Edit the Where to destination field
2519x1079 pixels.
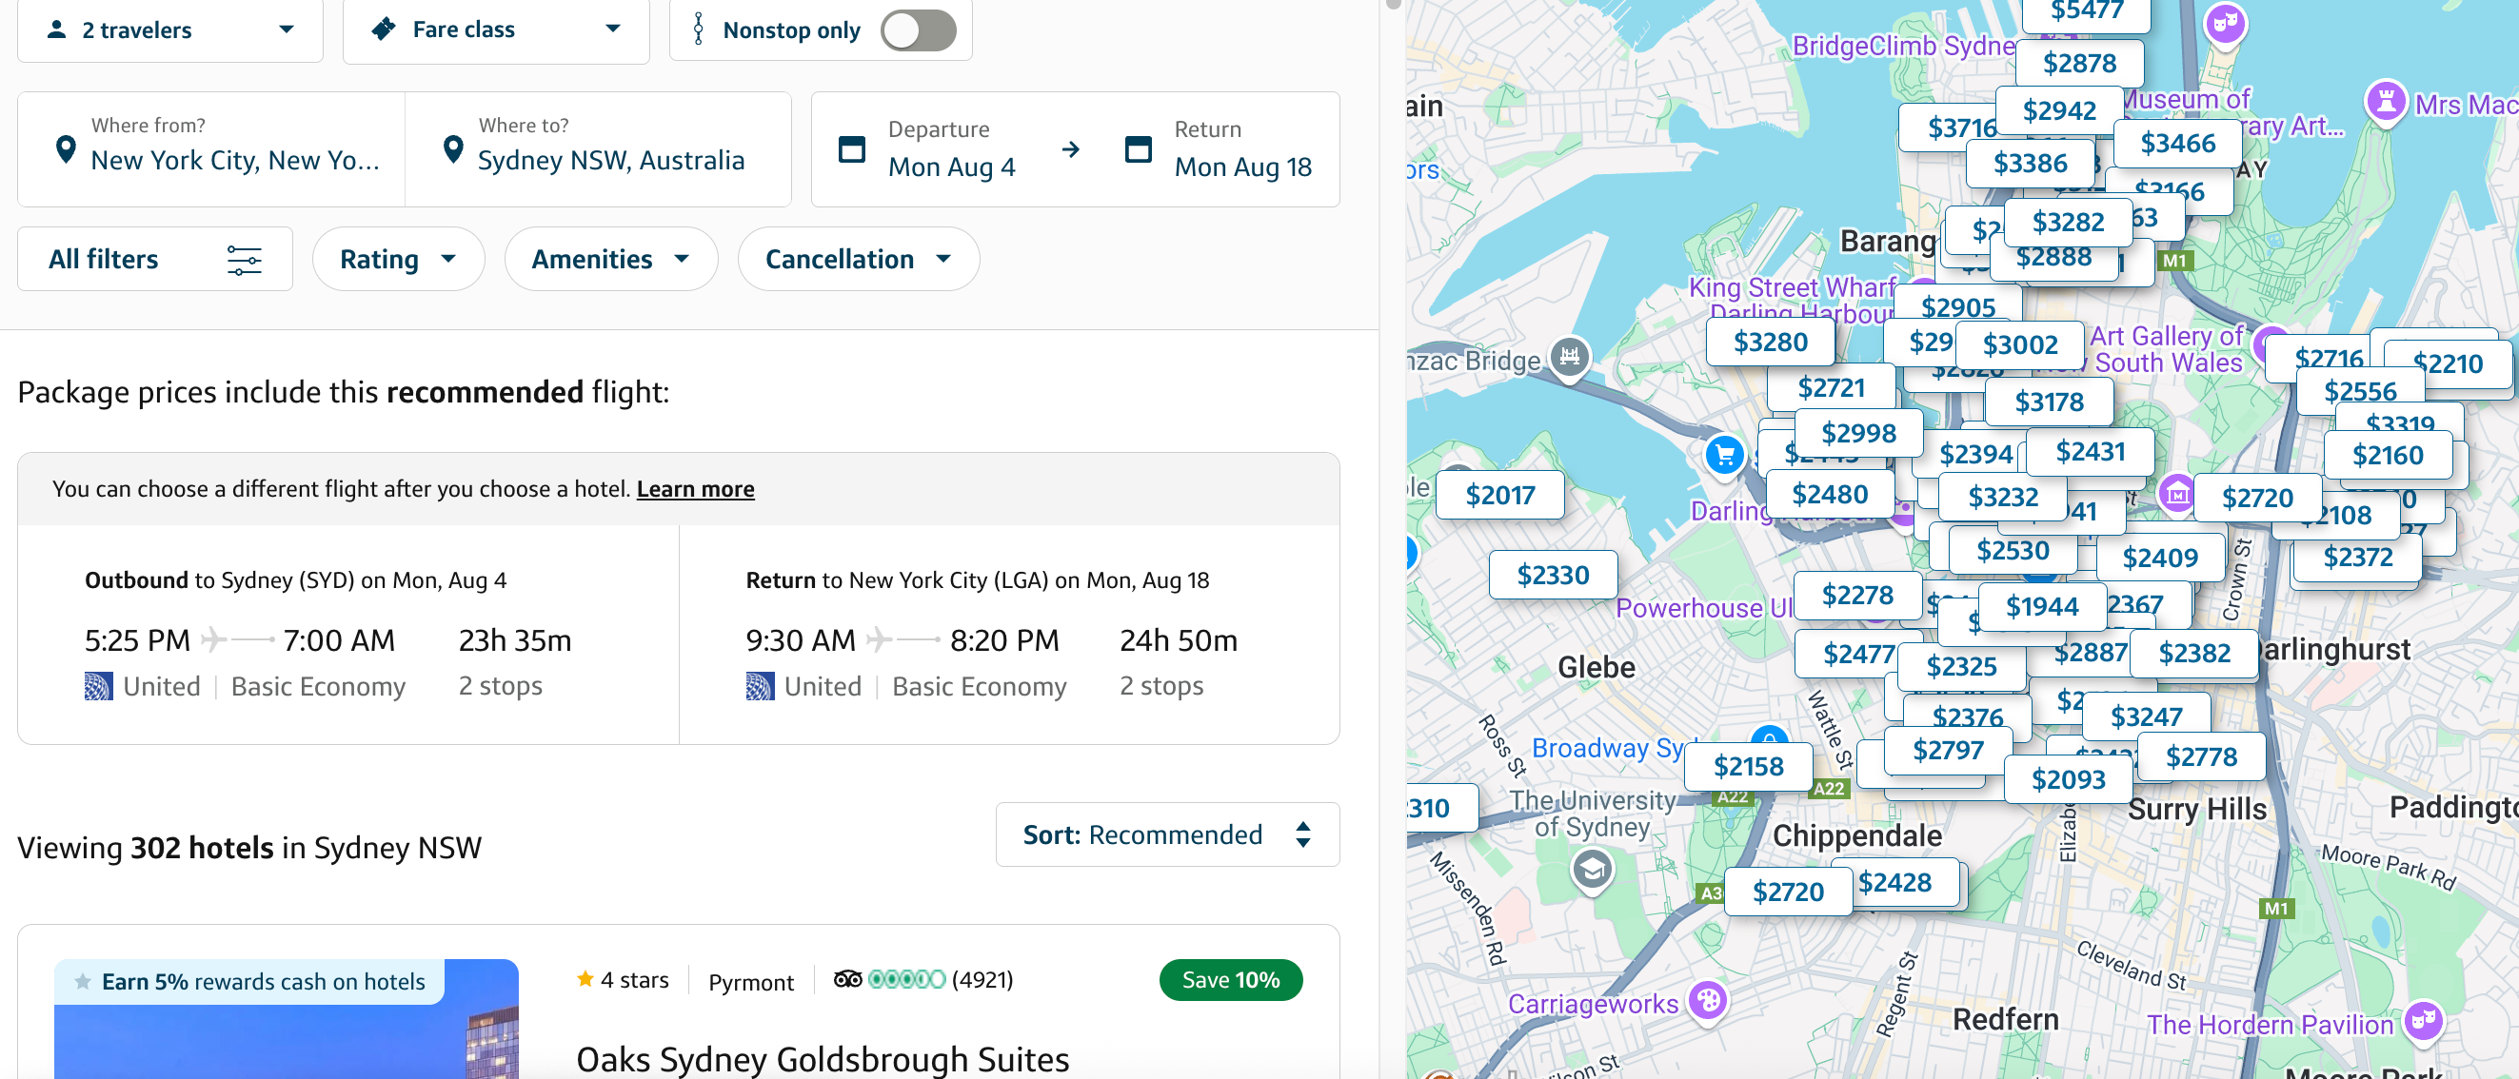(610, 159)
